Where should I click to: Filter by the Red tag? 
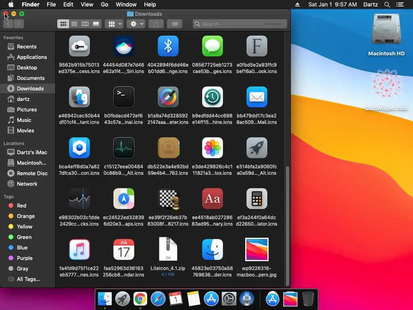tap(28, 205)
